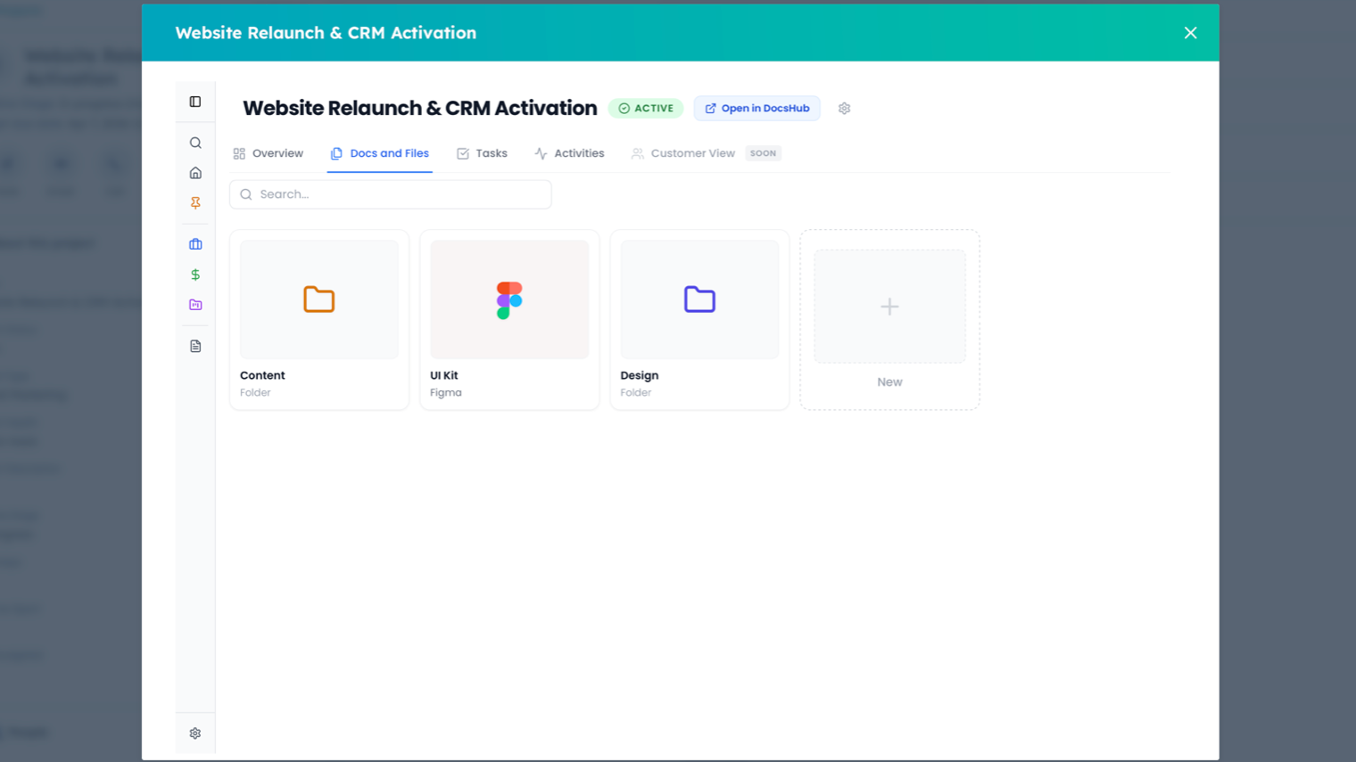Click the Open in DocsHub button
This screenshot has height=762, width=1356.
757,108
